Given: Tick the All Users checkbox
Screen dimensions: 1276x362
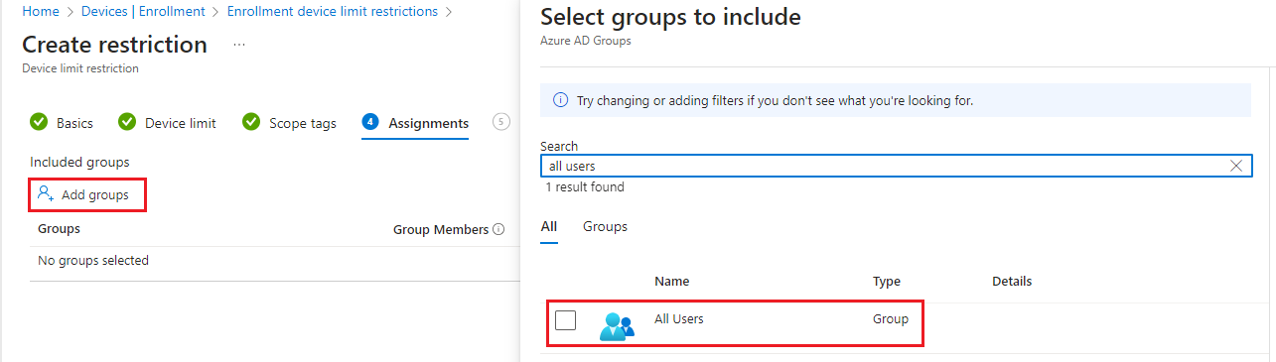Looking at the screenshot, I should [565, 320].
